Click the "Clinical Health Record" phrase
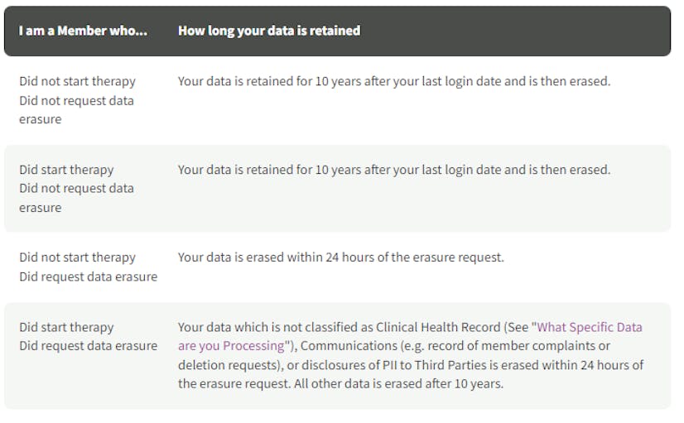The height and width of the screenshot is (423, 684). (438, 327)
